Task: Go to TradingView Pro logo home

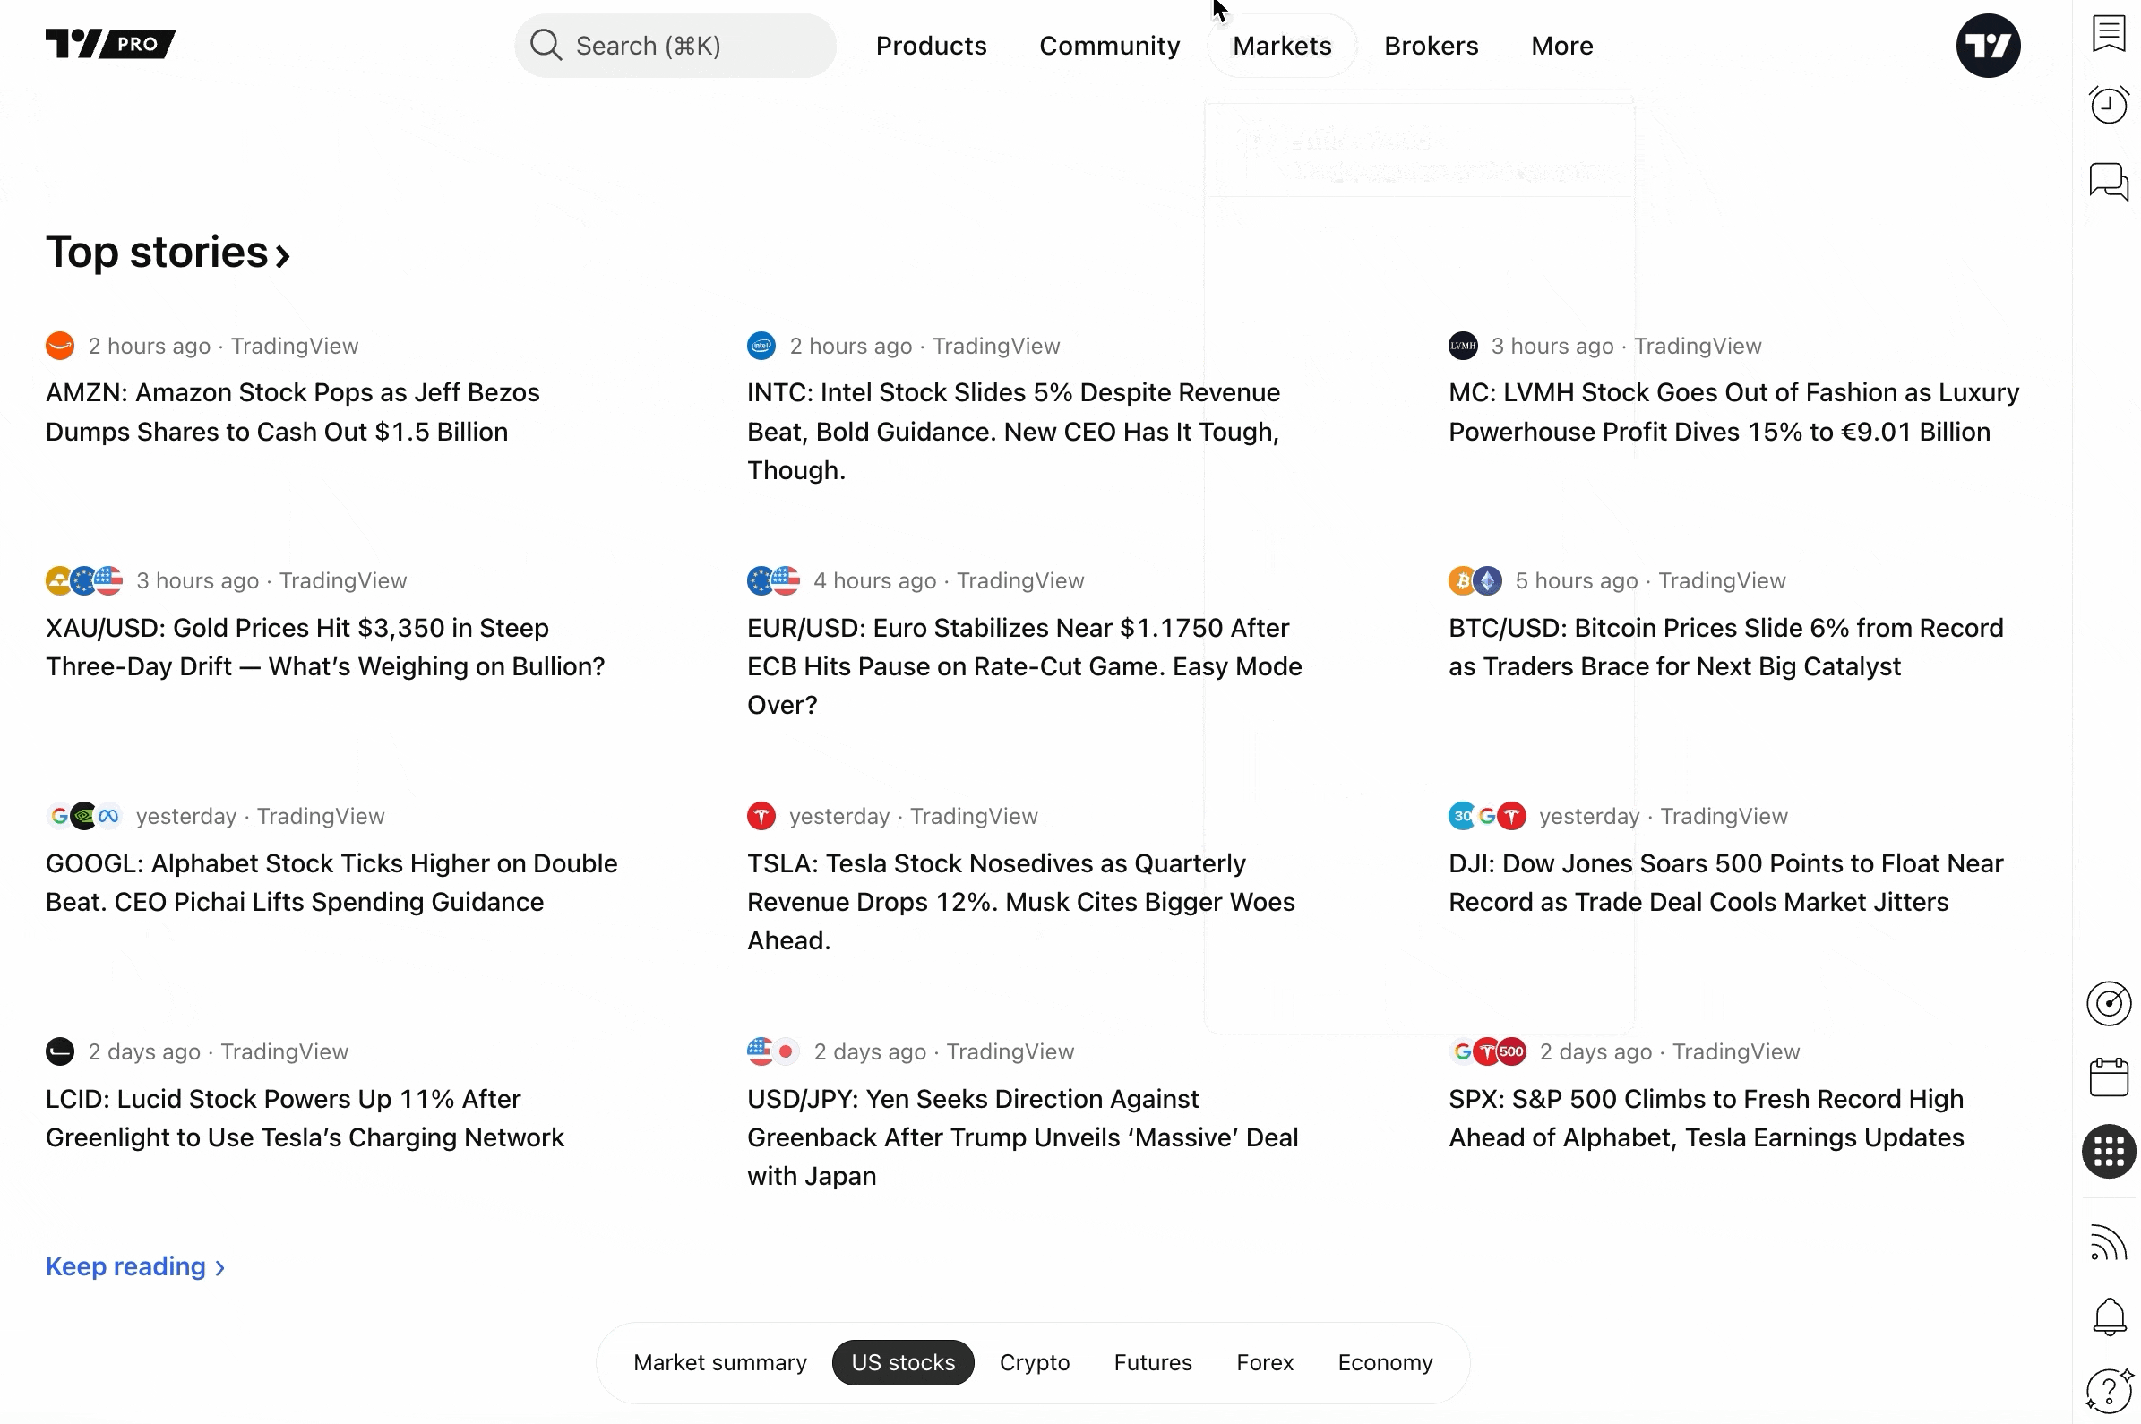Action: pos(110,44)
